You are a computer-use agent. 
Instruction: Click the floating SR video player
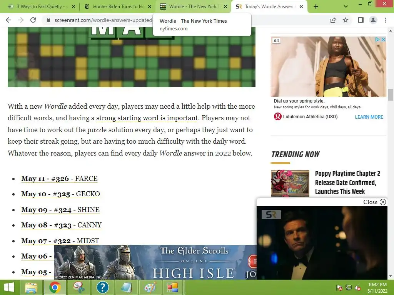[322, 243]
